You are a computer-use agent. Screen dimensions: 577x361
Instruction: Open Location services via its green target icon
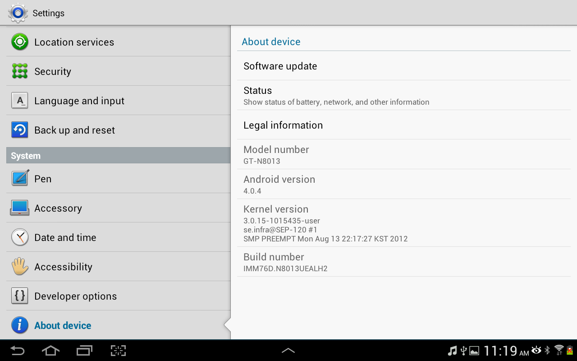(20, 42)
